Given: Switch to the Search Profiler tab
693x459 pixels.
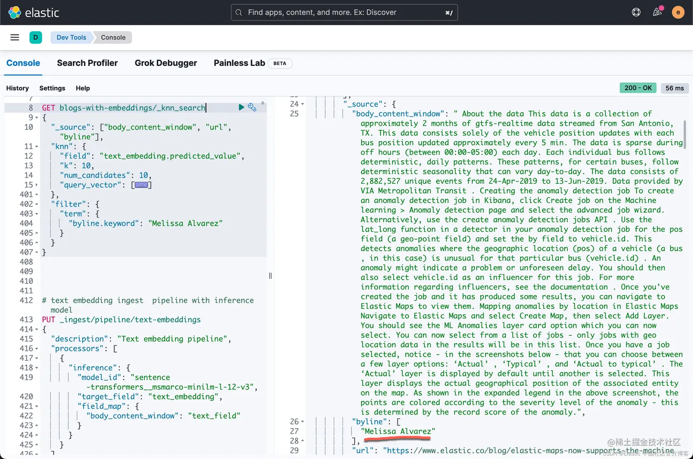Looking at the screenshot, I should coord(87,63).
